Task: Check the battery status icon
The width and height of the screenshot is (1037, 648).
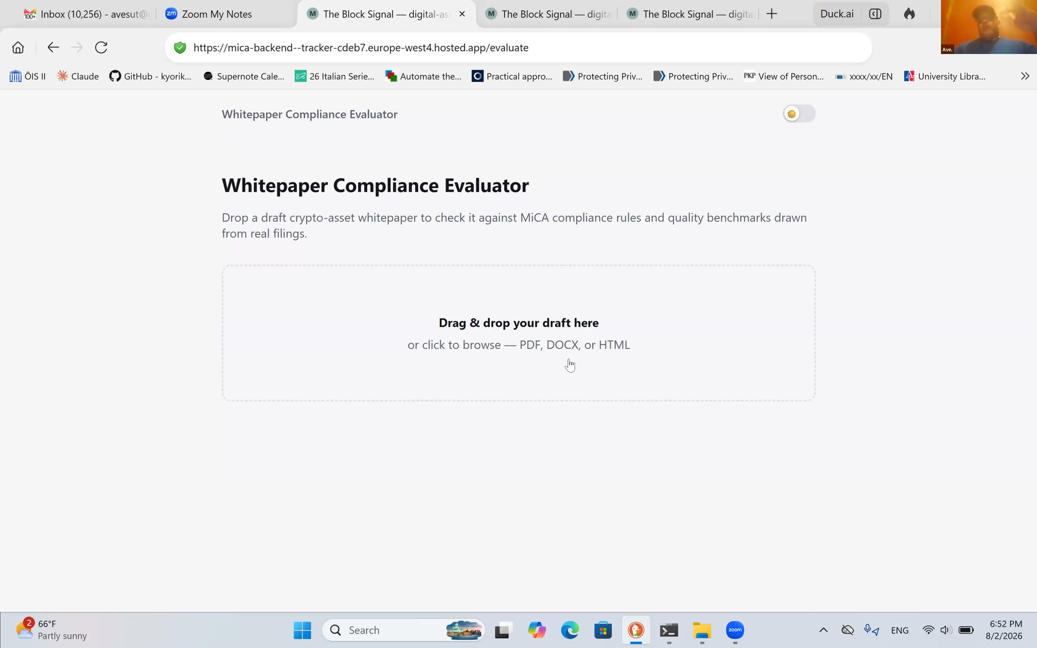Action: click(x=966, y=630)
